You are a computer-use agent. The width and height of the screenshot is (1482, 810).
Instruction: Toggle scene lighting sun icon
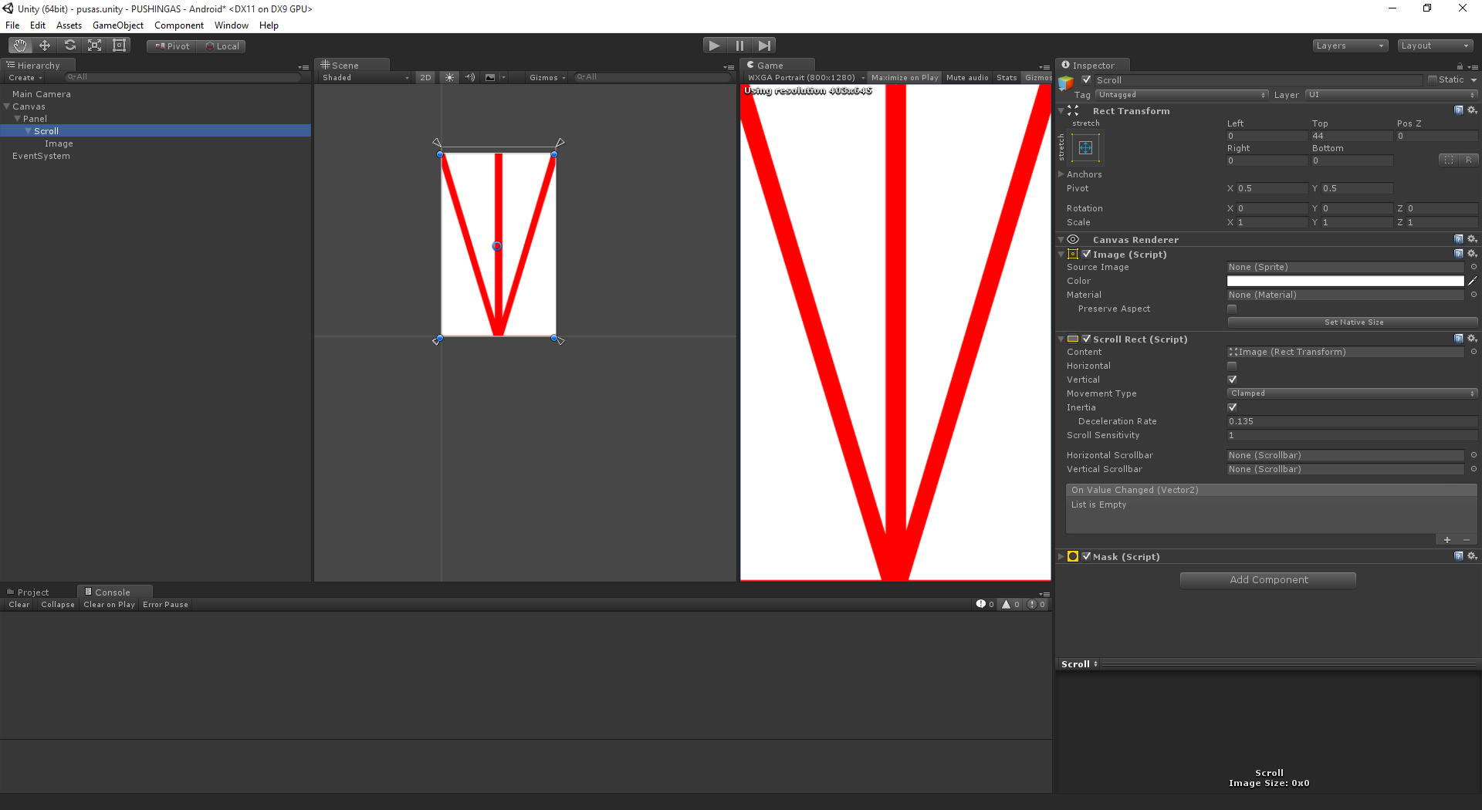click(x=449, y=77)
